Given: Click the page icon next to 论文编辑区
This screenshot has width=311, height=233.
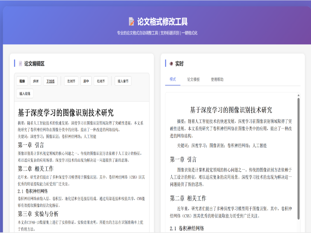Looking at the screenshot, I should pyautogui.click(x=20, y=63).
